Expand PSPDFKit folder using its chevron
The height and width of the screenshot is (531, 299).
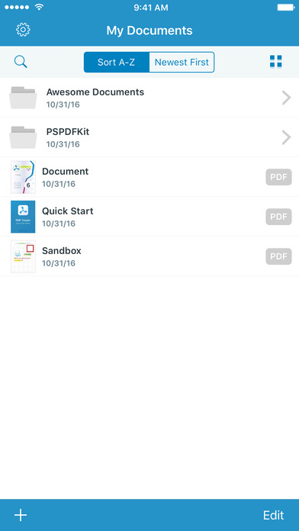(287, 137)
